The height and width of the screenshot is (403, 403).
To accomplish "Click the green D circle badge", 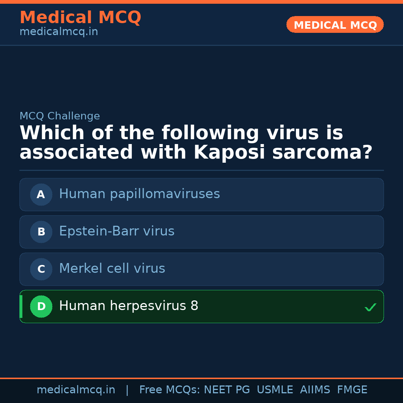I will point(41,306).
